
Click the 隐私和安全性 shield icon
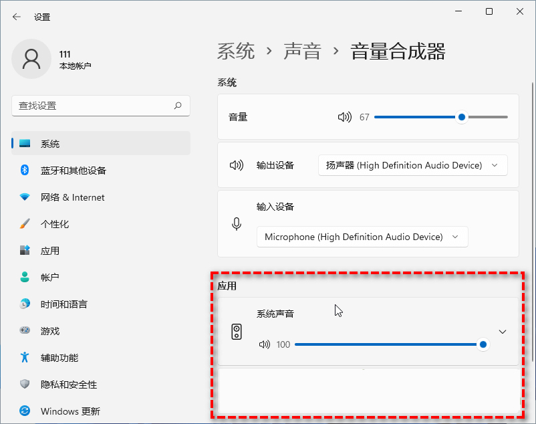25,385
